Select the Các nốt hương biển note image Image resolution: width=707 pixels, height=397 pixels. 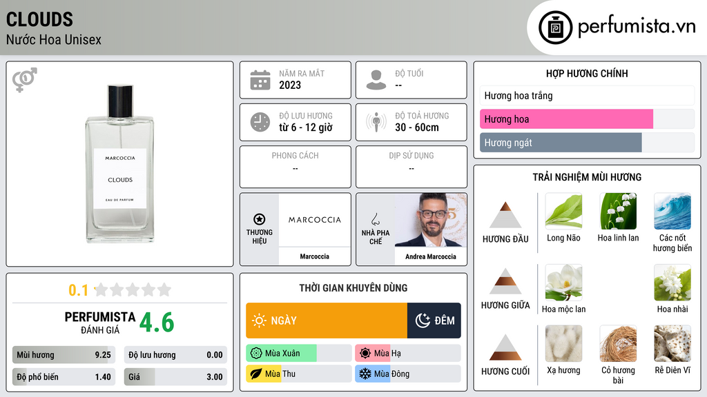672,211
